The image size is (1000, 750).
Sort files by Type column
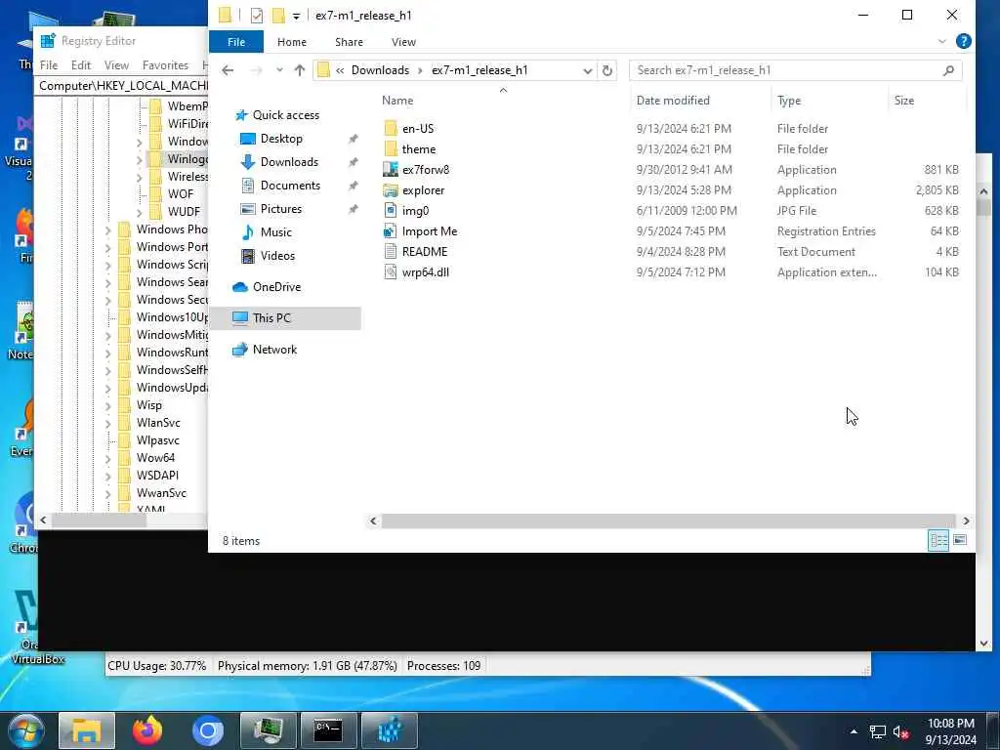[789, 101]
